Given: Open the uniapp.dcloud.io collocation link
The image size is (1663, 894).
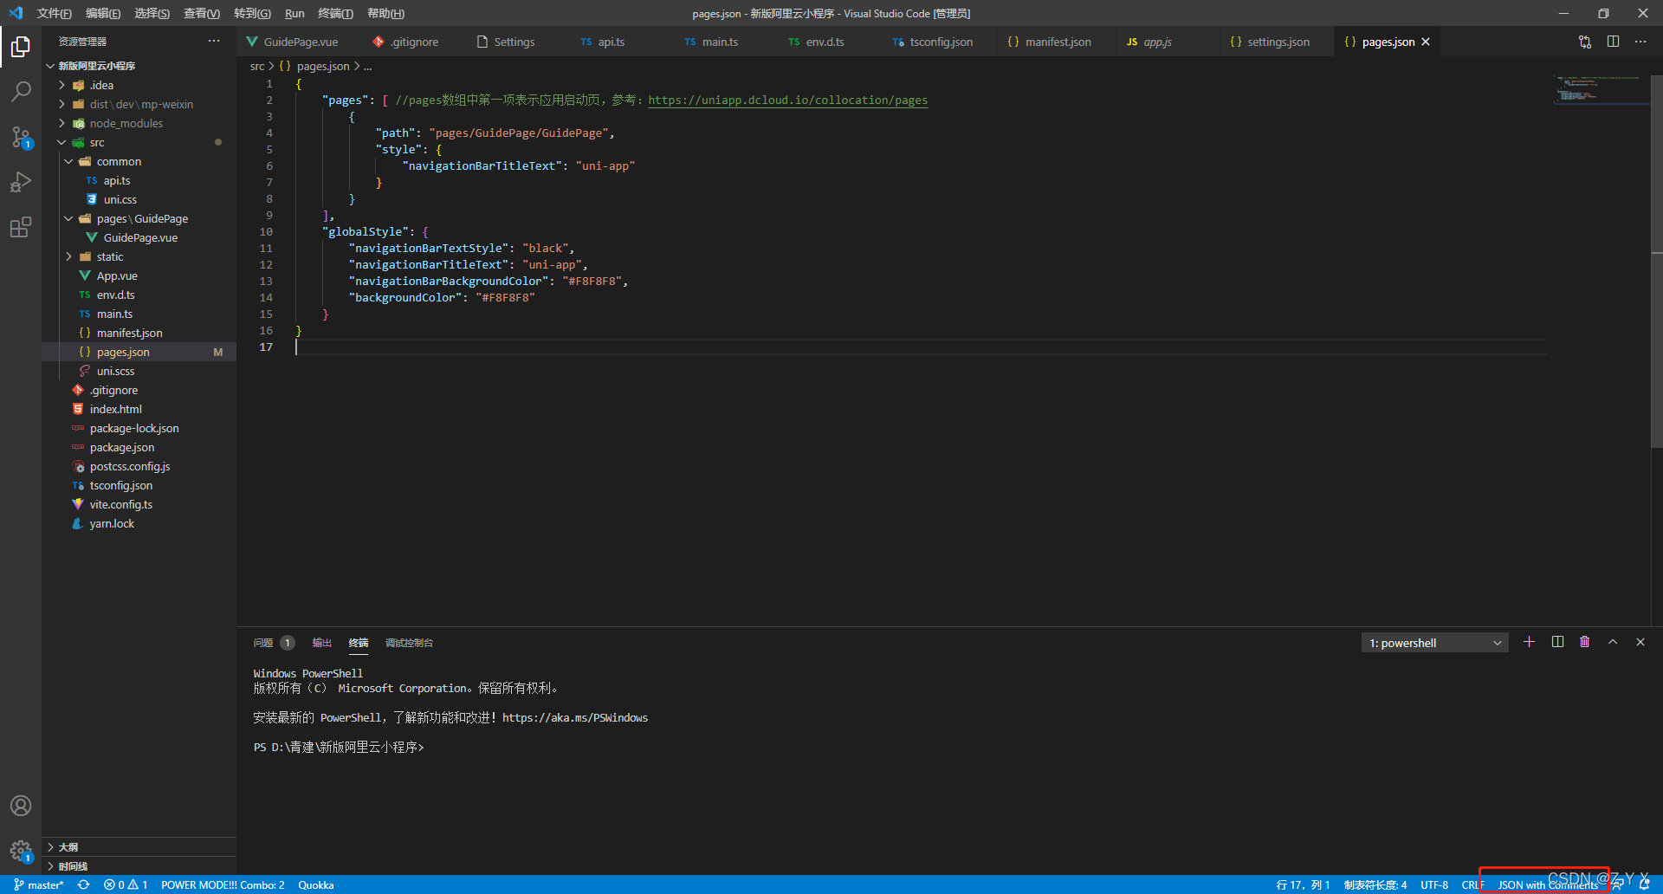Looking at the screenshot, I should coord(787,100).
